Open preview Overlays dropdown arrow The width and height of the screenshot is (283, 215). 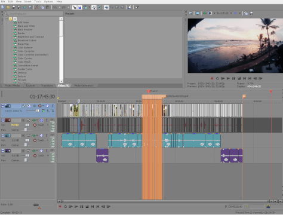point(240,13)
